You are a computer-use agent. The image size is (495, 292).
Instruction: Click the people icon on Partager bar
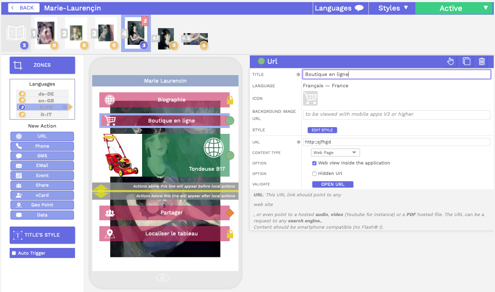pyautogui.click(x=109, y=213)
